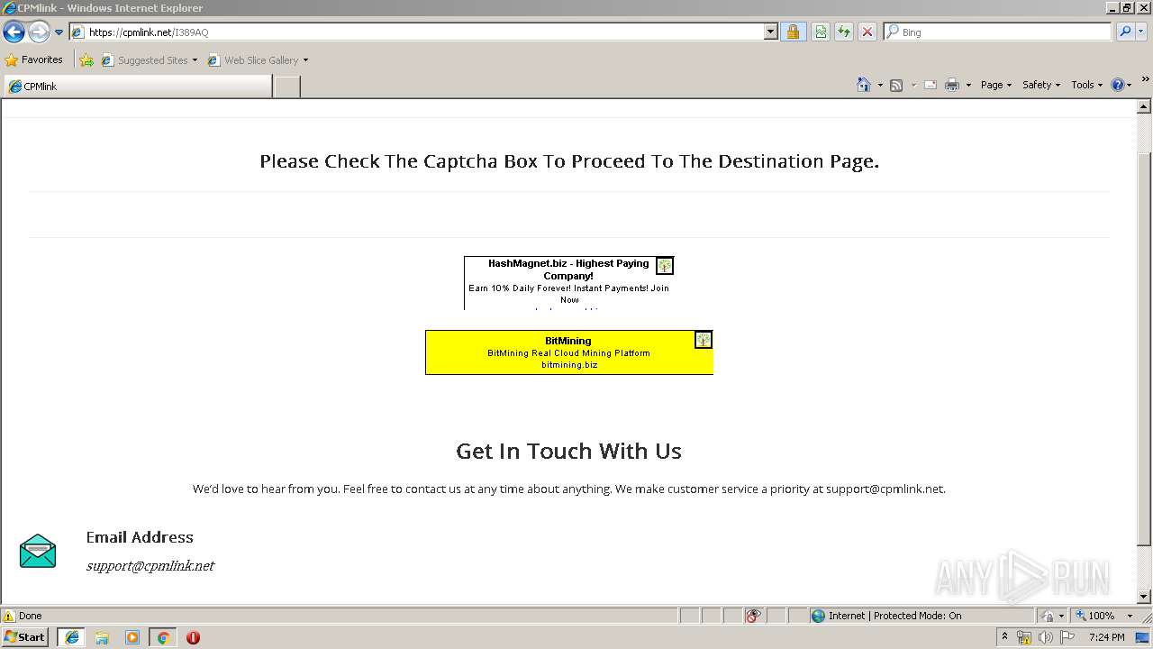The width and height of the screenshot is (1153, 649).
Task: Click the BitMining ad corner icon
Action: [704, 340]
